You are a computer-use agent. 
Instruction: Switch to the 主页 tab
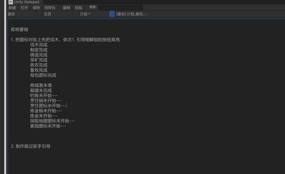47,14
